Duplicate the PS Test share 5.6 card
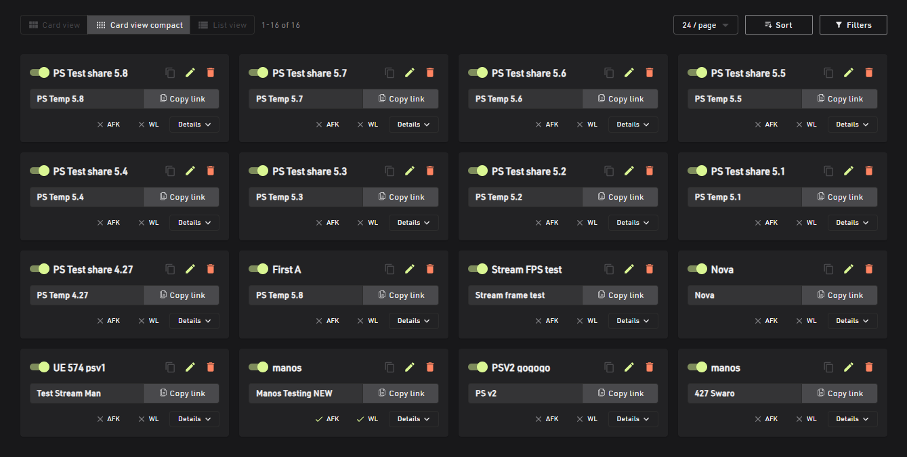 click(609, 73)
